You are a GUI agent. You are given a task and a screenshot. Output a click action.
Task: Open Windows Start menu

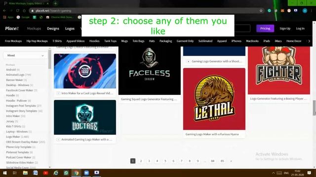4,173
